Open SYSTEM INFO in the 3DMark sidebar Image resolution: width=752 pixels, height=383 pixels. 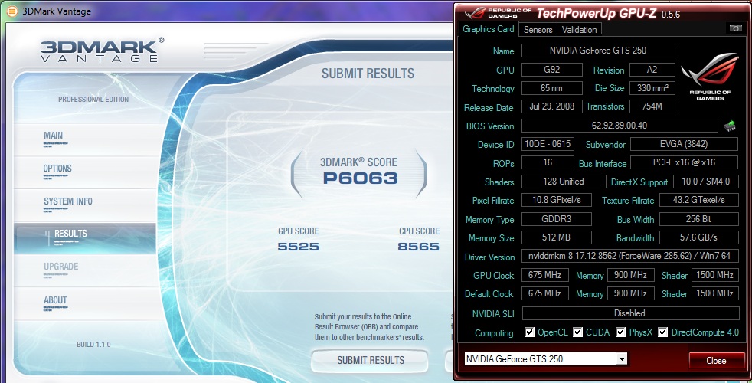pyautogui.click(x=68, y=201)
